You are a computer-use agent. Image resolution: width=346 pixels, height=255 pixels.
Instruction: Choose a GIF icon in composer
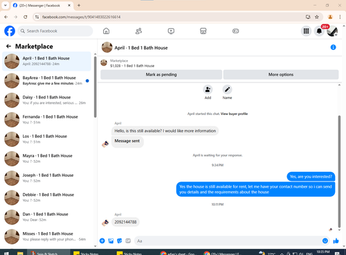tap(128, 241)
